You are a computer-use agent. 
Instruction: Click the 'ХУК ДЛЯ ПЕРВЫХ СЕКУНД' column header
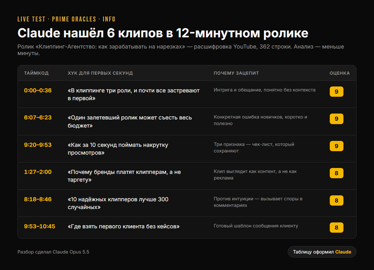100,73
